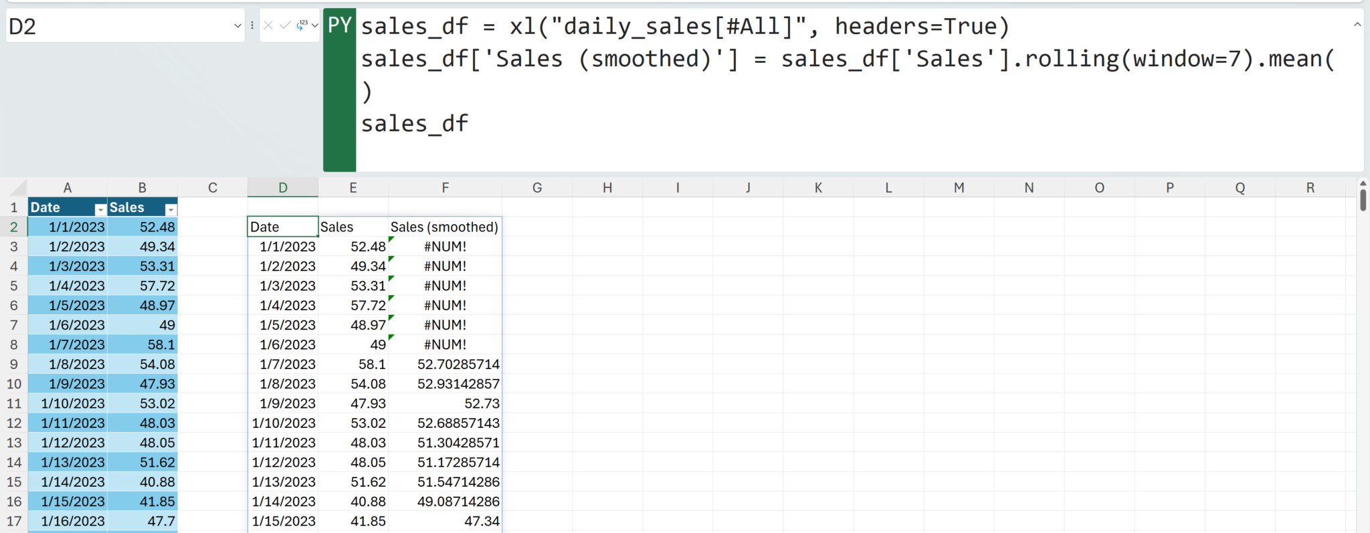Click the formula bar three-dot resize handle
The width and height of the screenshot is (1370, 533).
click(x=252, y=25)
